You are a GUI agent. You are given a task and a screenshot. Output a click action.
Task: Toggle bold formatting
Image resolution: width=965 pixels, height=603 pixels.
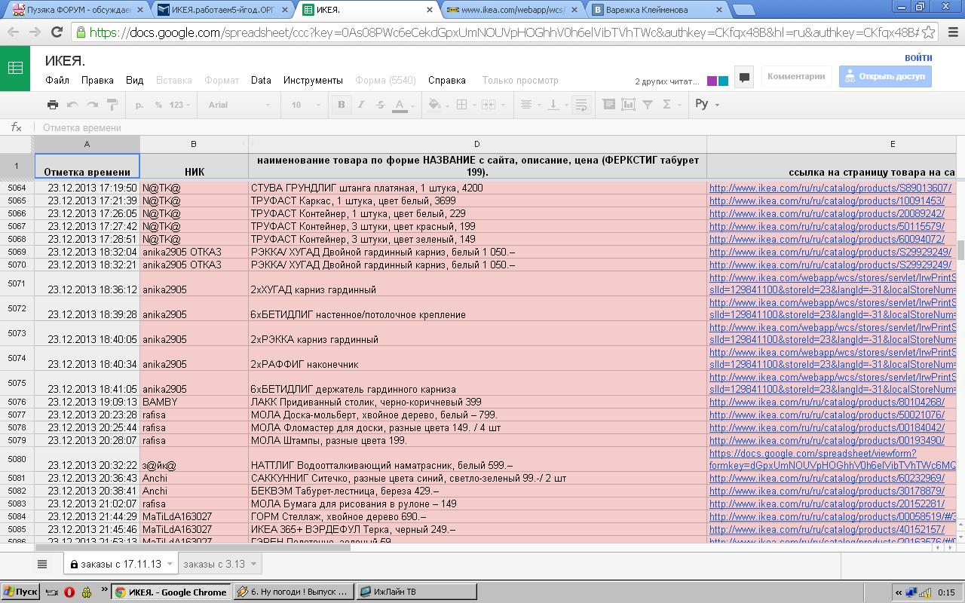click(342, 105)
